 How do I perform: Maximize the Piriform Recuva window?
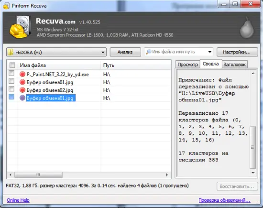(235, 4)
